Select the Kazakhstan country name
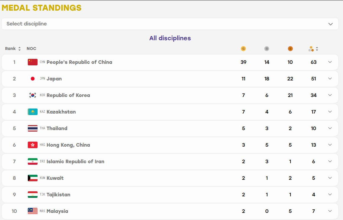Image resolution: width=343 pixels, height=220 pixels. (x=61, y=112)
